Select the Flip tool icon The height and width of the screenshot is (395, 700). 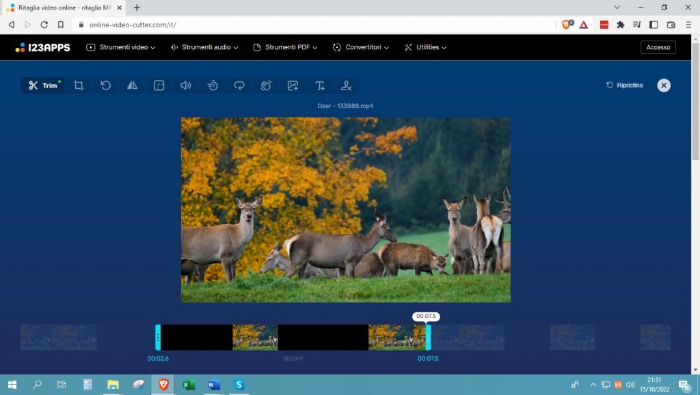click(132, 85)
